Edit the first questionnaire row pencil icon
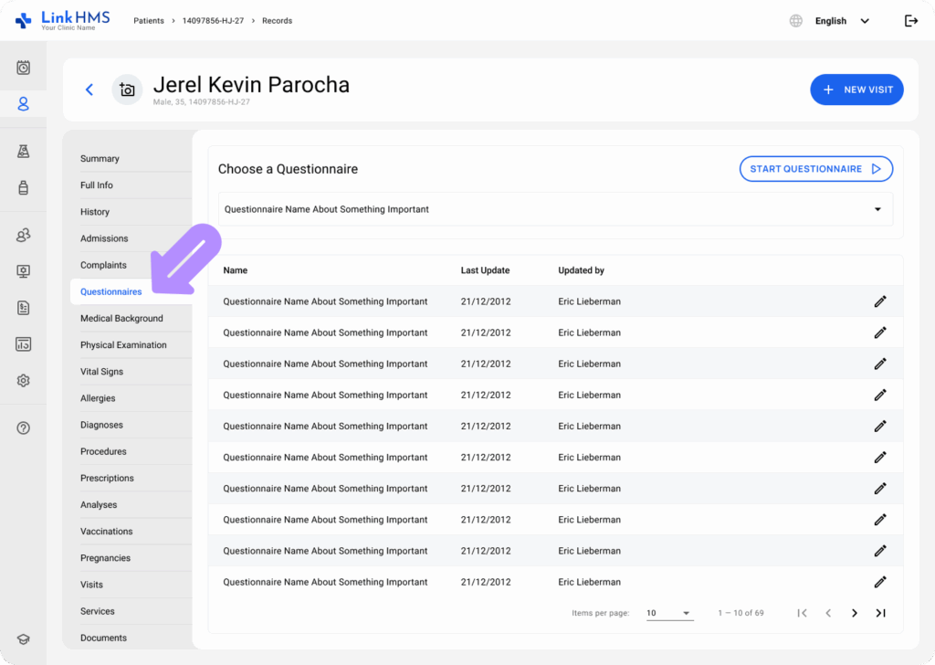The height and width of the screenshot is (665, 935). 880,301
